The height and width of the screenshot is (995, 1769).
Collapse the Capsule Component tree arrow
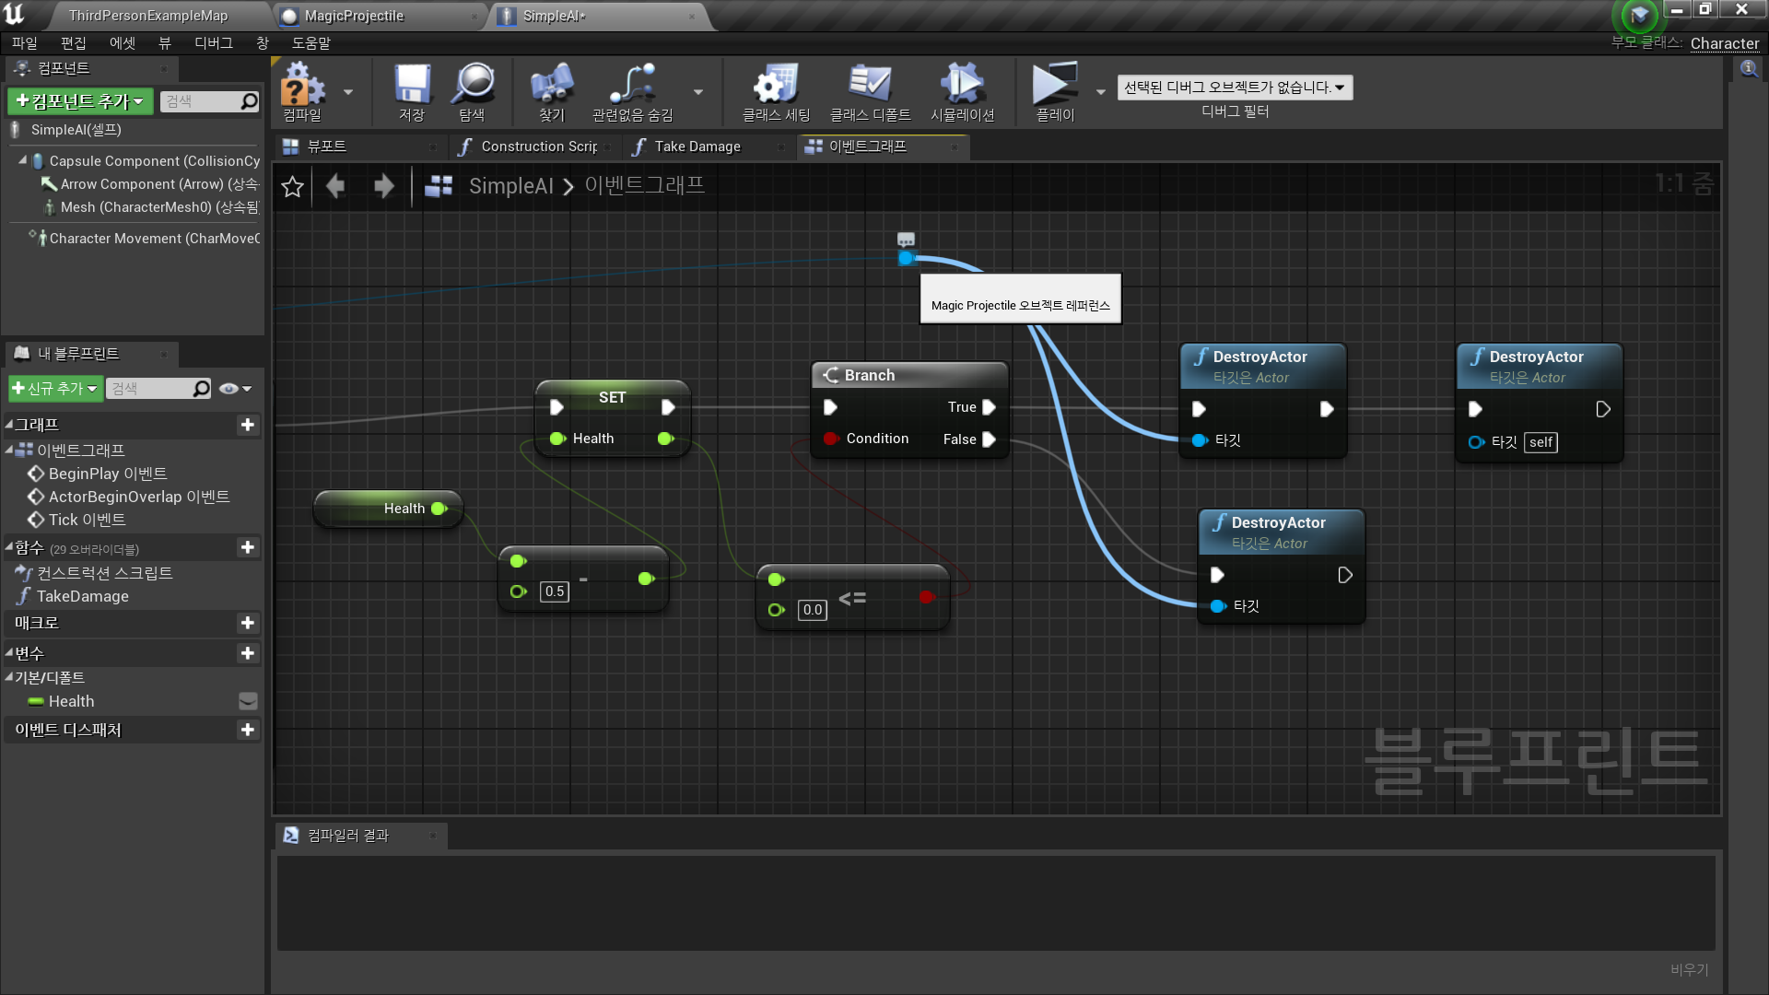point(23,160)
